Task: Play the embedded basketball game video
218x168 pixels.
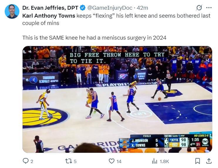Action: [x=117, y=99]
